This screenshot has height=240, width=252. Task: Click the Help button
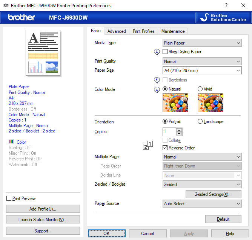(x=230, y=234)
